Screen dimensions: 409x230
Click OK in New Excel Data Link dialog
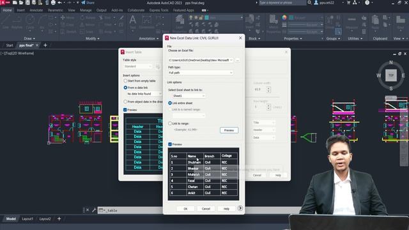tap(185, 209)
